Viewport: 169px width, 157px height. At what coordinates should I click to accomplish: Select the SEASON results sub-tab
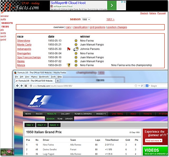[x=50, y=119]
